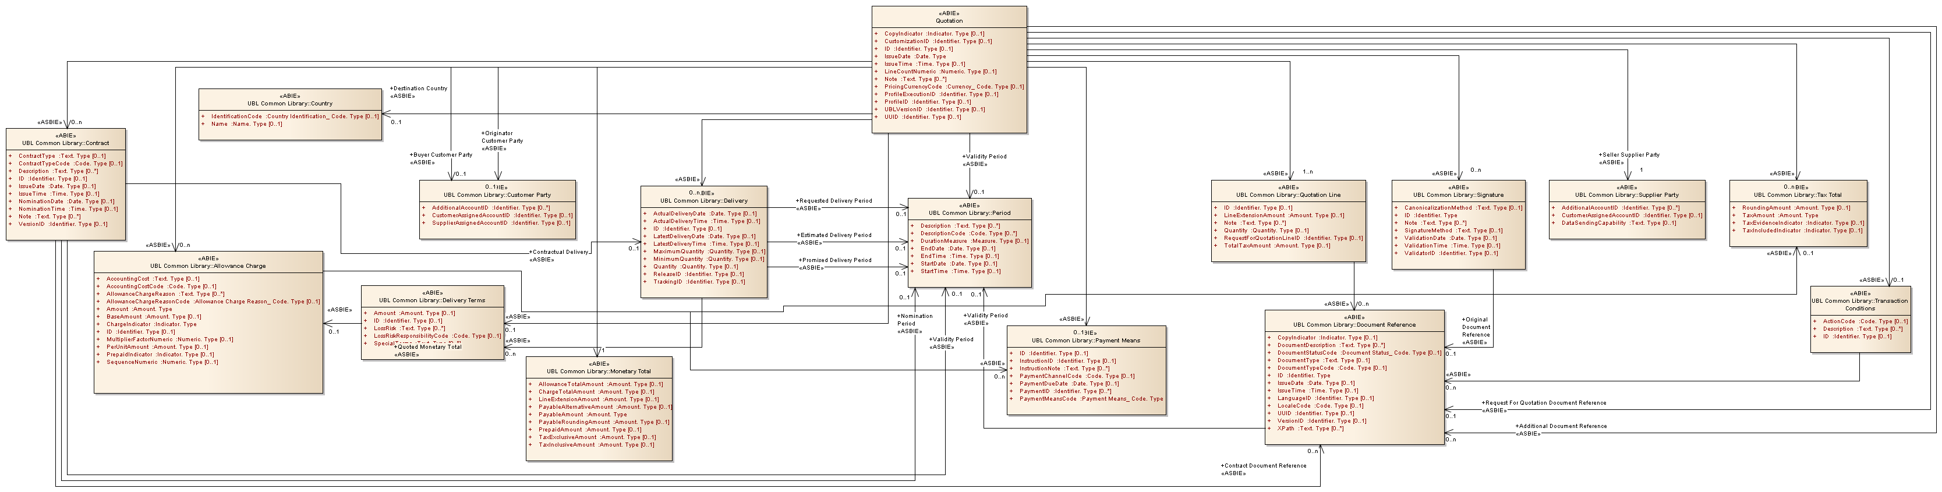Click the Customer Party class title
Screen dimensions: 1942x492
click(x=497, y=195)
